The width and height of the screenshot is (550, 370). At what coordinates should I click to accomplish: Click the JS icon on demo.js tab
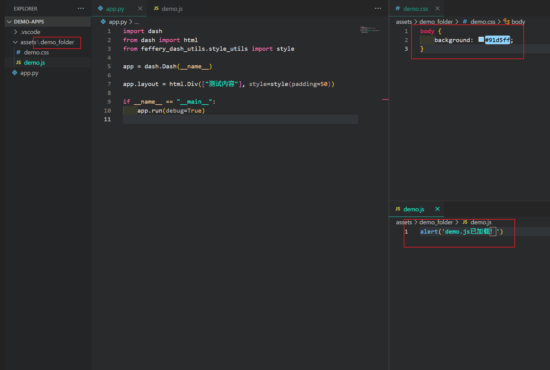[x=156, y=8]
